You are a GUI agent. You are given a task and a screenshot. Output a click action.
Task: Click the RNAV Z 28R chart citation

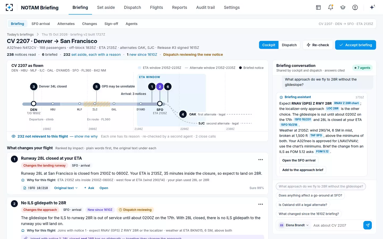[x=346, y=103]
